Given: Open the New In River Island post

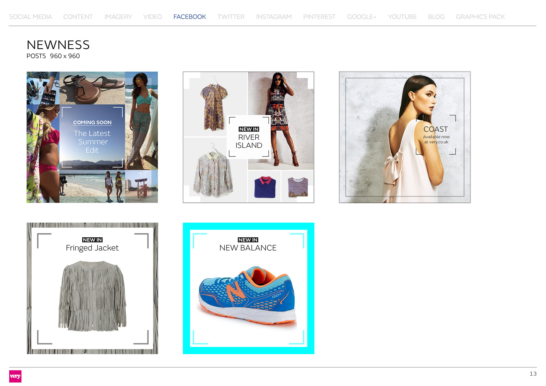Looking at the screenshot, I should (249, 137).
